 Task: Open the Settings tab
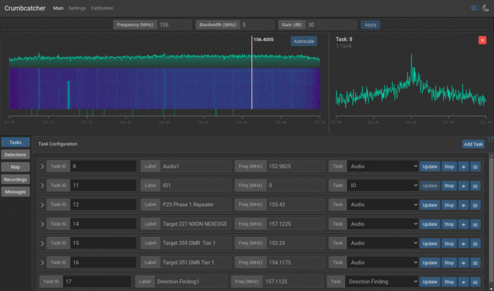click(x=77, y=8)
